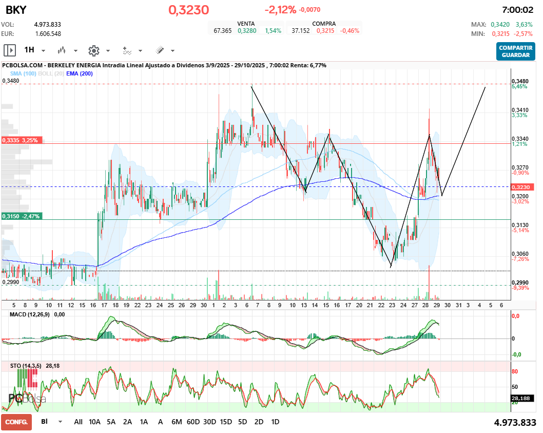This screenshot has height=433, width=543.
Task: Expand the indicators dropdown arrow
Action: [140, 51]
